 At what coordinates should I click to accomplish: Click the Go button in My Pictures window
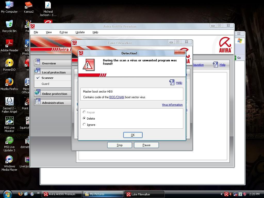pos(238,58)
